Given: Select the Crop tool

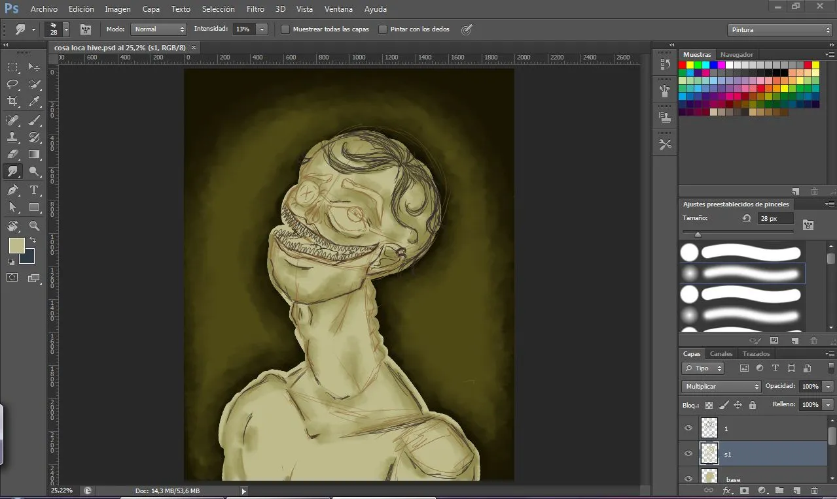Looking at the screenshot, I should (x=12, y=101).
